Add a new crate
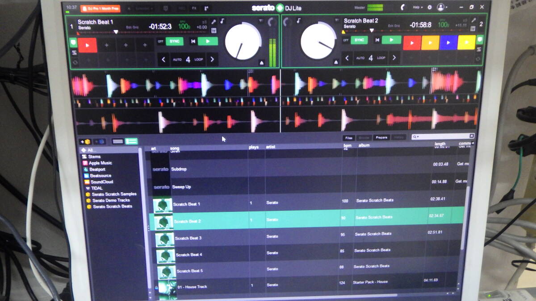This screenshot has height=301, width=536. pos(85,142)
